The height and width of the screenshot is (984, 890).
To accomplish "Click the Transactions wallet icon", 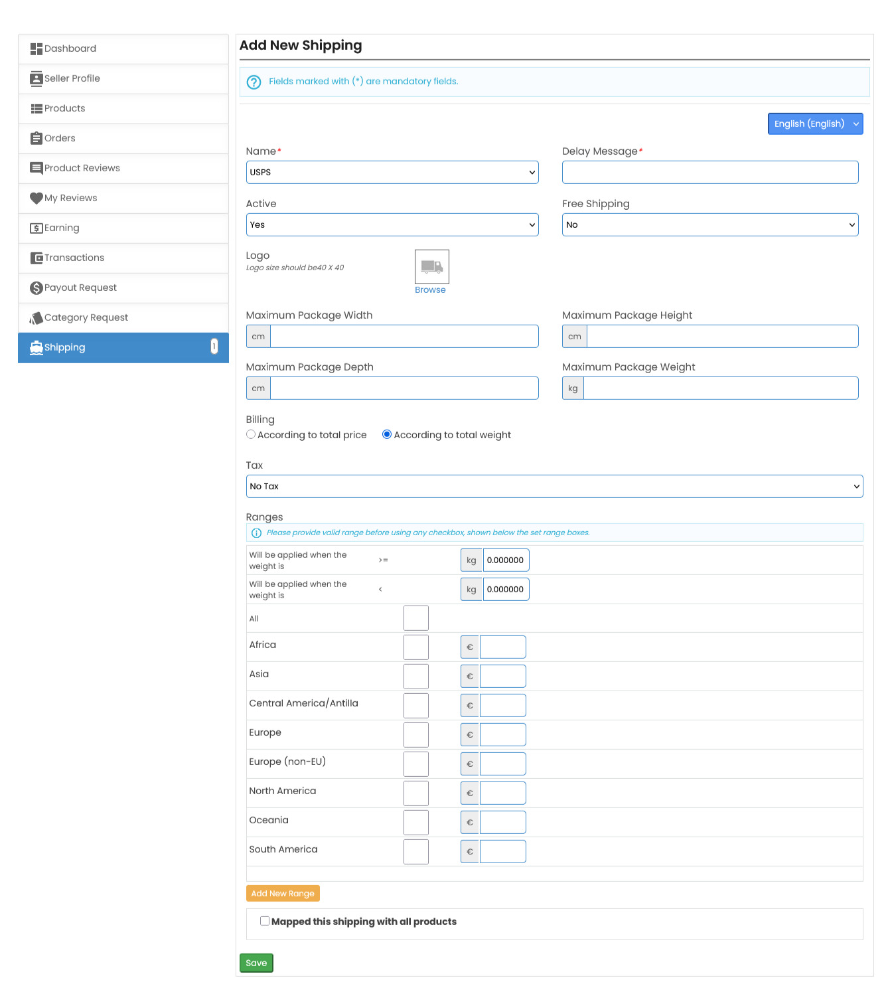I will pyautogui.click(x=37, y=258).
